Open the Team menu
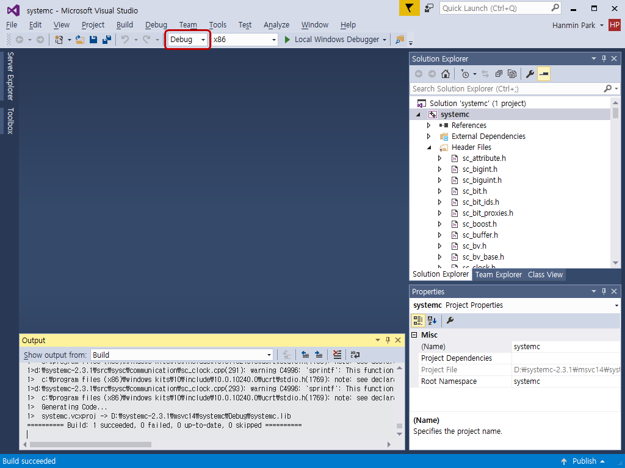The width and height of the screenshot is (625, 468). (188, 25)
